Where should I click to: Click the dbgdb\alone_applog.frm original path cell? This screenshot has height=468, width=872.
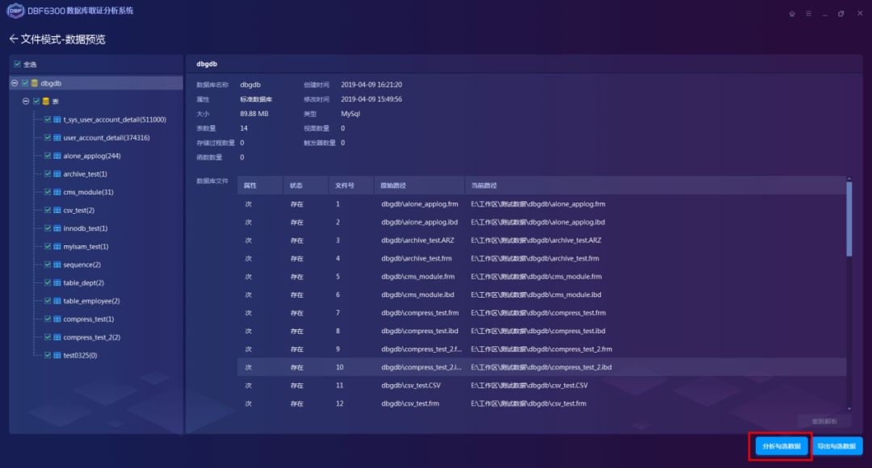pyautogui.click(x=419, y=204)
